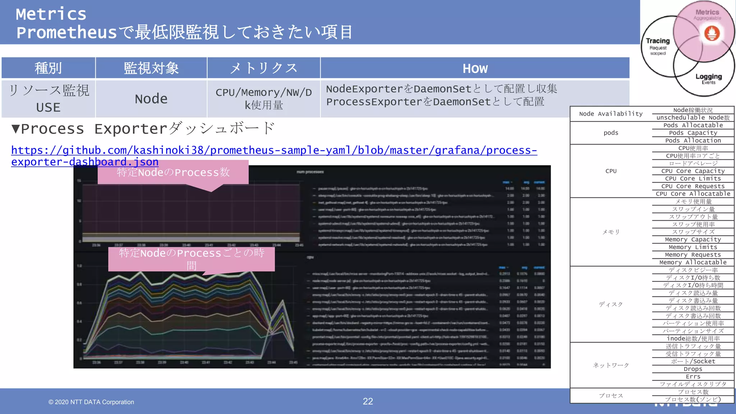736x414 pixels.
Task: Select the CPU Core Allocatable row
Action: [693, 194]
